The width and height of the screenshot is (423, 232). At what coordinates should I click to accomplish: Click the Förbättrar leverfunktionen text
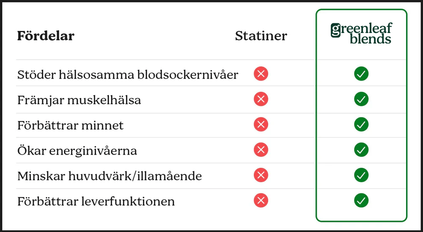[x=96, y=201]
